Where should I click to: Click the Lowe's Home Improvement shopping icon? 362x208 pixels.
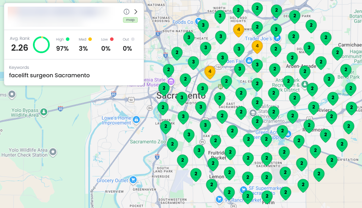click(136, 120)
